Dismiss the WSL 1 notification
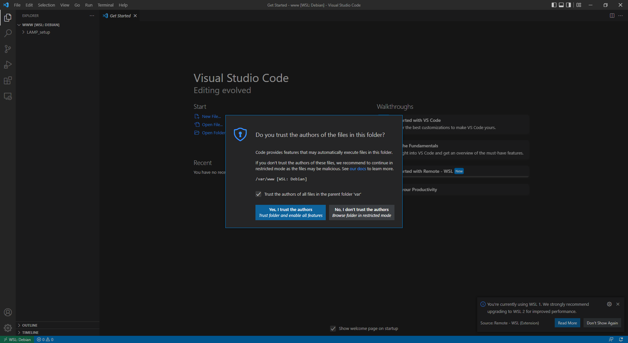The image size is (628, 343). tap(618, 304)
